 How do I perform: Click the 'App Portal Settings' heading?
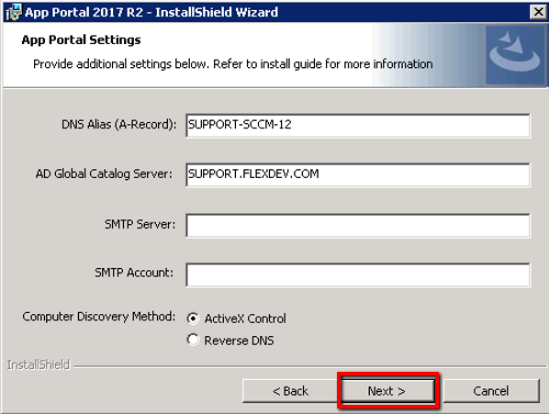tap(81, 39)
